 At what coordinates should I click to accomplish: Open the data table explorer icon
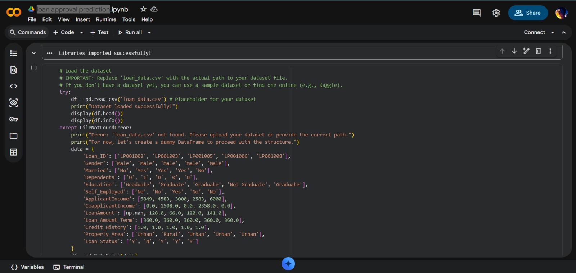click(13, 152)
